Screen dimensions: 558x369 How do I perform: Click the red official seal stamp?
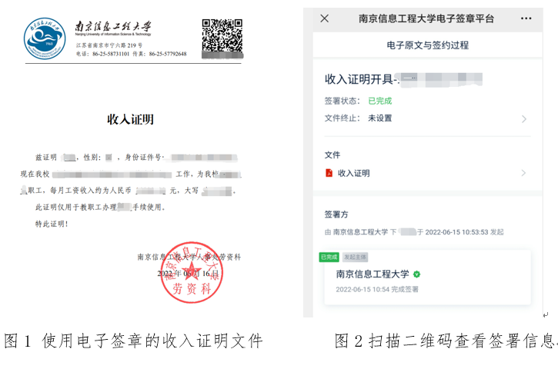tap(189, 272)
